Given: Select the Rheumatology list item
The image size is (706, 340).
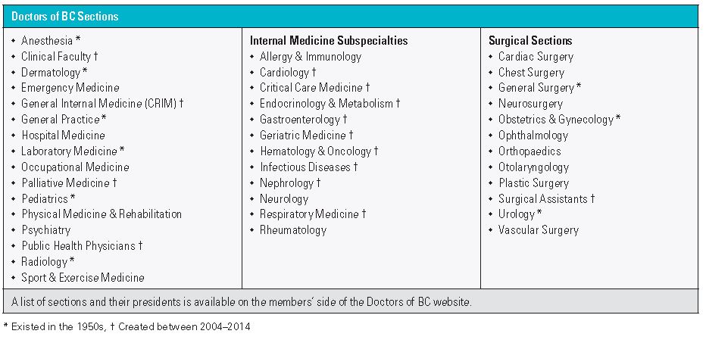Looking at the screenshot, I should click(x=293, y=230).
